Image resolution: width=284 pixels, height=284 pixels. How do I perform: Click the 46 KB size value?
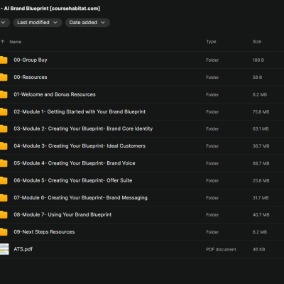pyautogui.click(x=258, y=249)
